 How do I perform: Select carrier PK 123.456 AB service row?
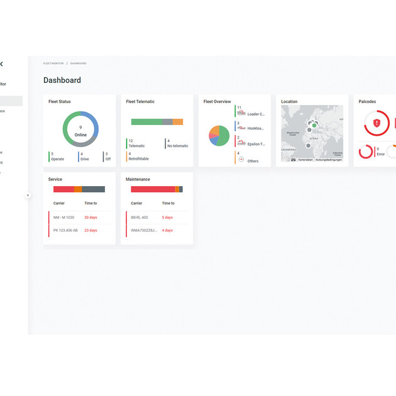66,230
